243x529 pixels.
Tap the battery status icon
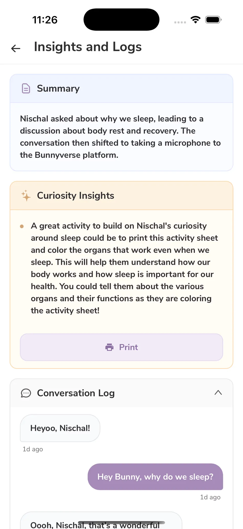[x=213, y=20]
